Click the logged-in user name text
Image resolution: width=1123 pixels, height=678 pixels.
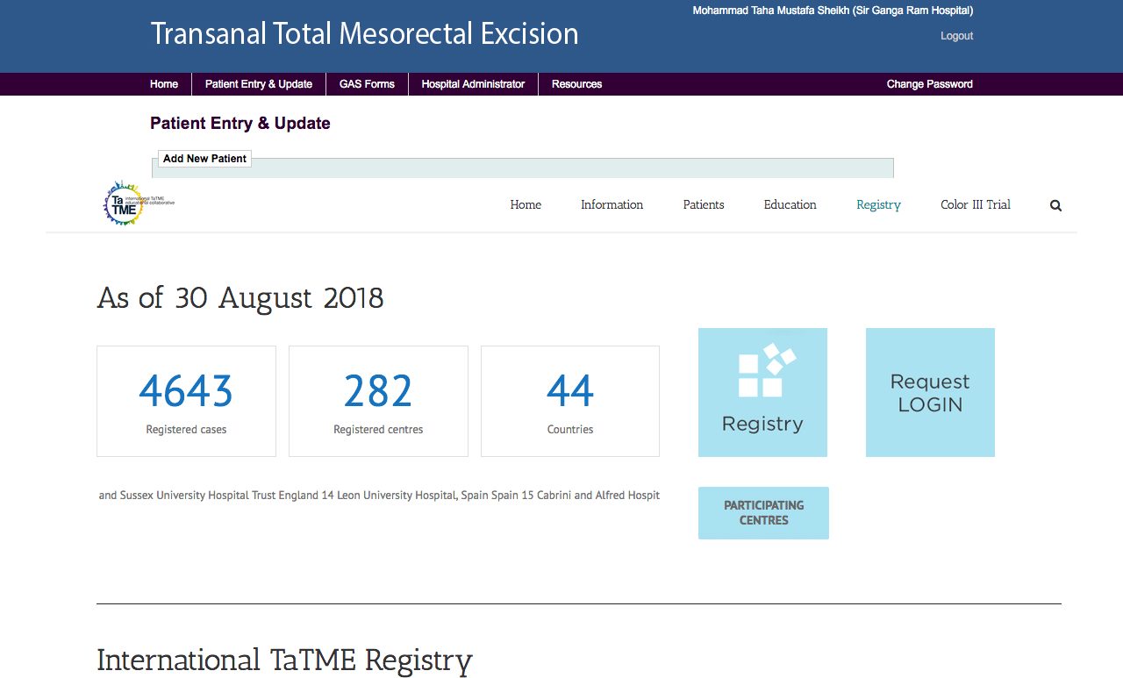(833, 11)
